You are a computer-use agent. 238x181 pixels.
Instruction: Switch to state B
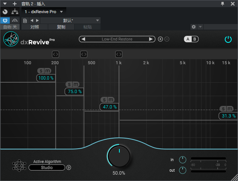(x=195, y=39)
